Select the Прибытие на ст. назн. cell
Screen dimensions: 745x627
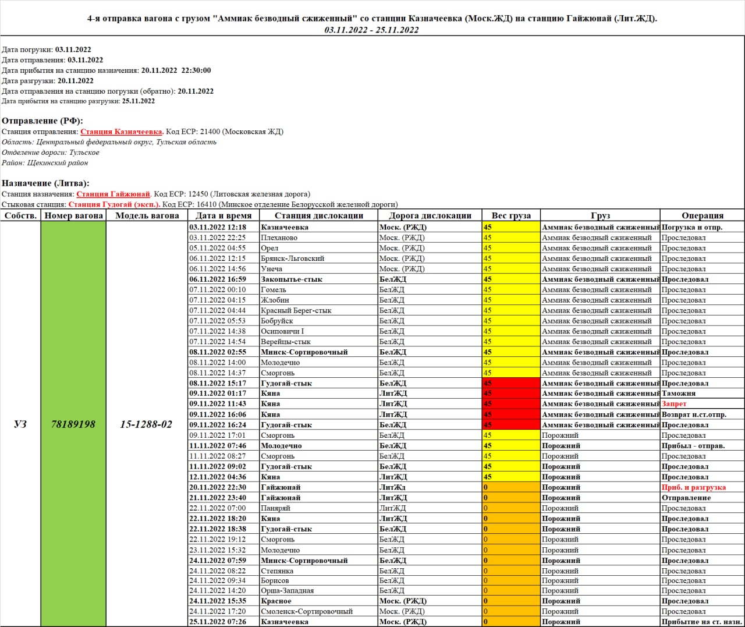(x=701, y=622)
